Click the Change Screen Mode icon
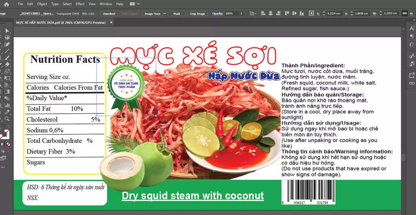The width and height of the screenshot is (416, 215). (3, 158)
